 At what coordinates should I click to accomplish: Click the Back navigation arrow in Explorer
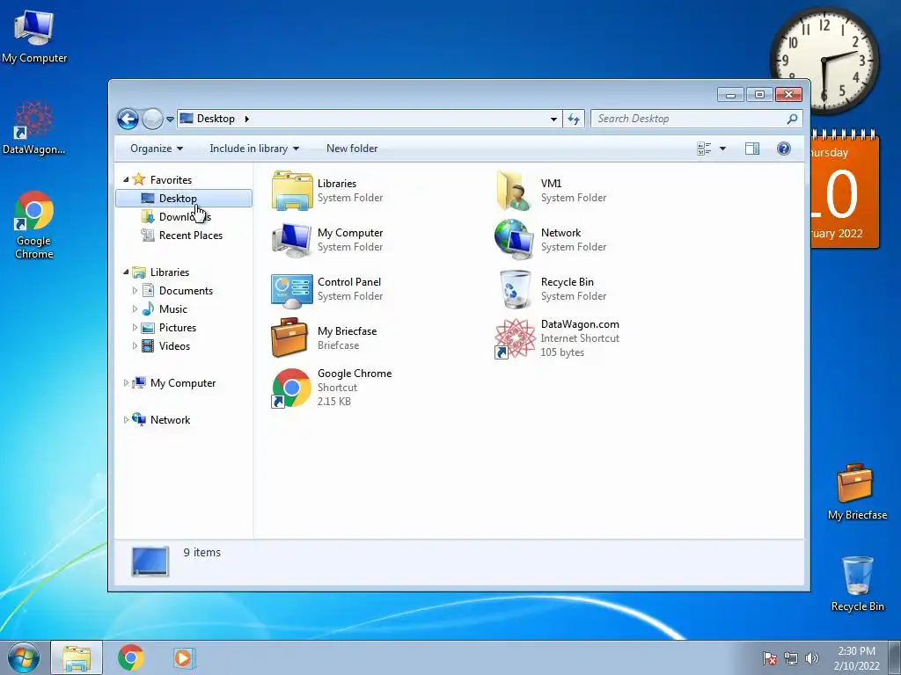click(x=128, y=119)
